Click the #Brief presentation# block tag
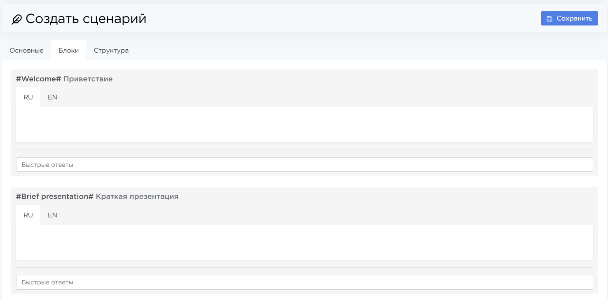This screenshot has width=608, height=300. click(55, 196)
